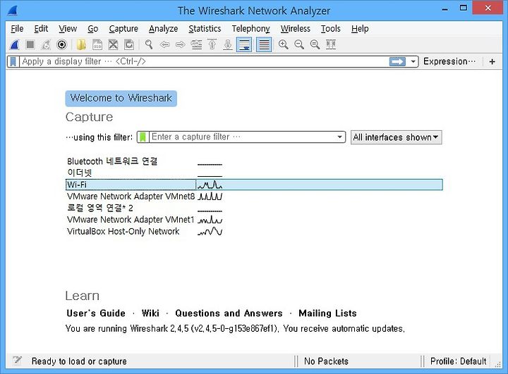Close this capture file icon
This screenshot has height=374, width=508.
click(113, 44)
